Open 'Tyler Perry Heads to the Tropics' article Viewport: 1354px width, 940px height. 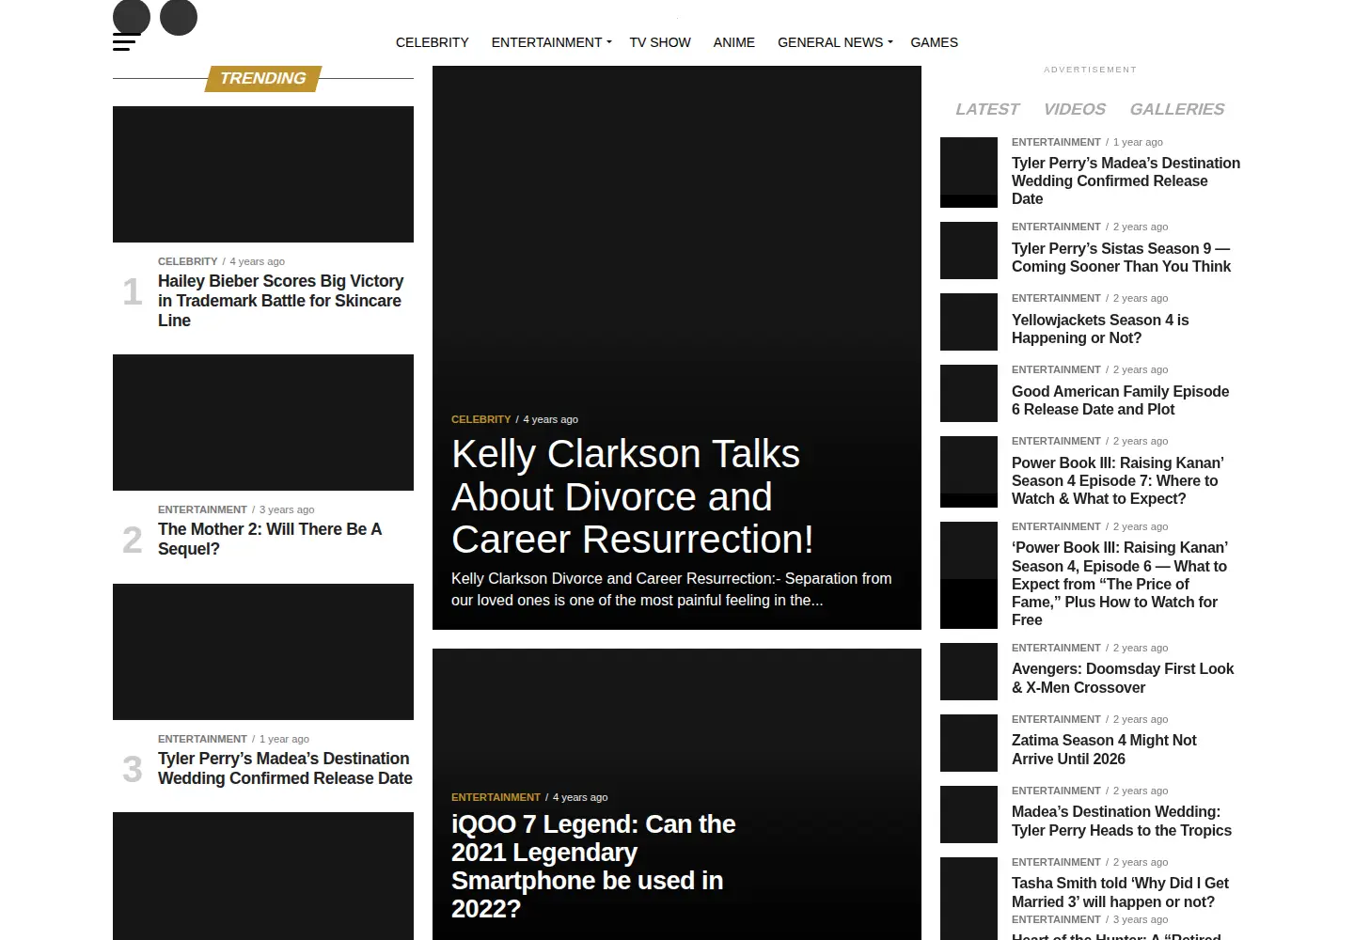(x=1122, y=821)
